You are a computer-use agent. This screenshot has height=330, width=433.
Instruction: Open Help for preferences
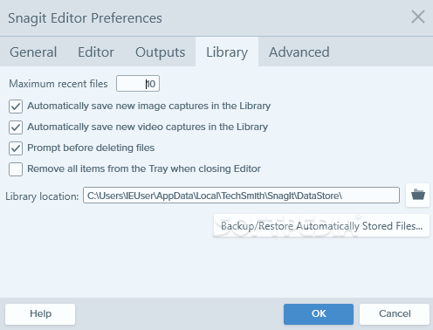point(40,314)
